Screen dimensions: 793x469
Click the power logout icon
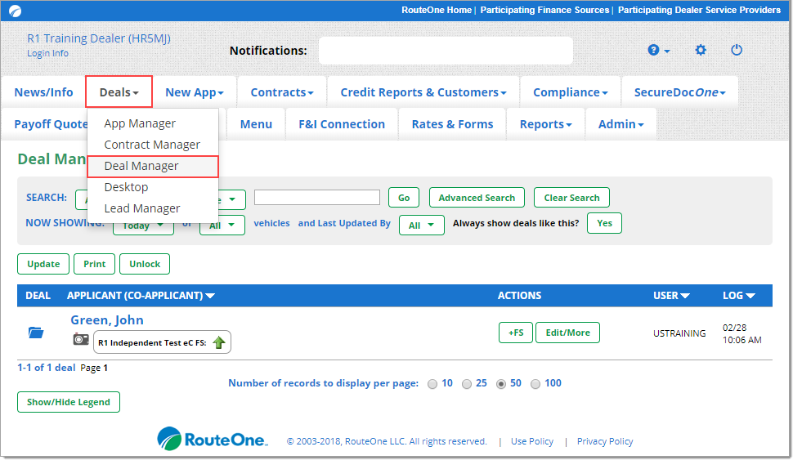pyautogui.click(x=737, y=50)
